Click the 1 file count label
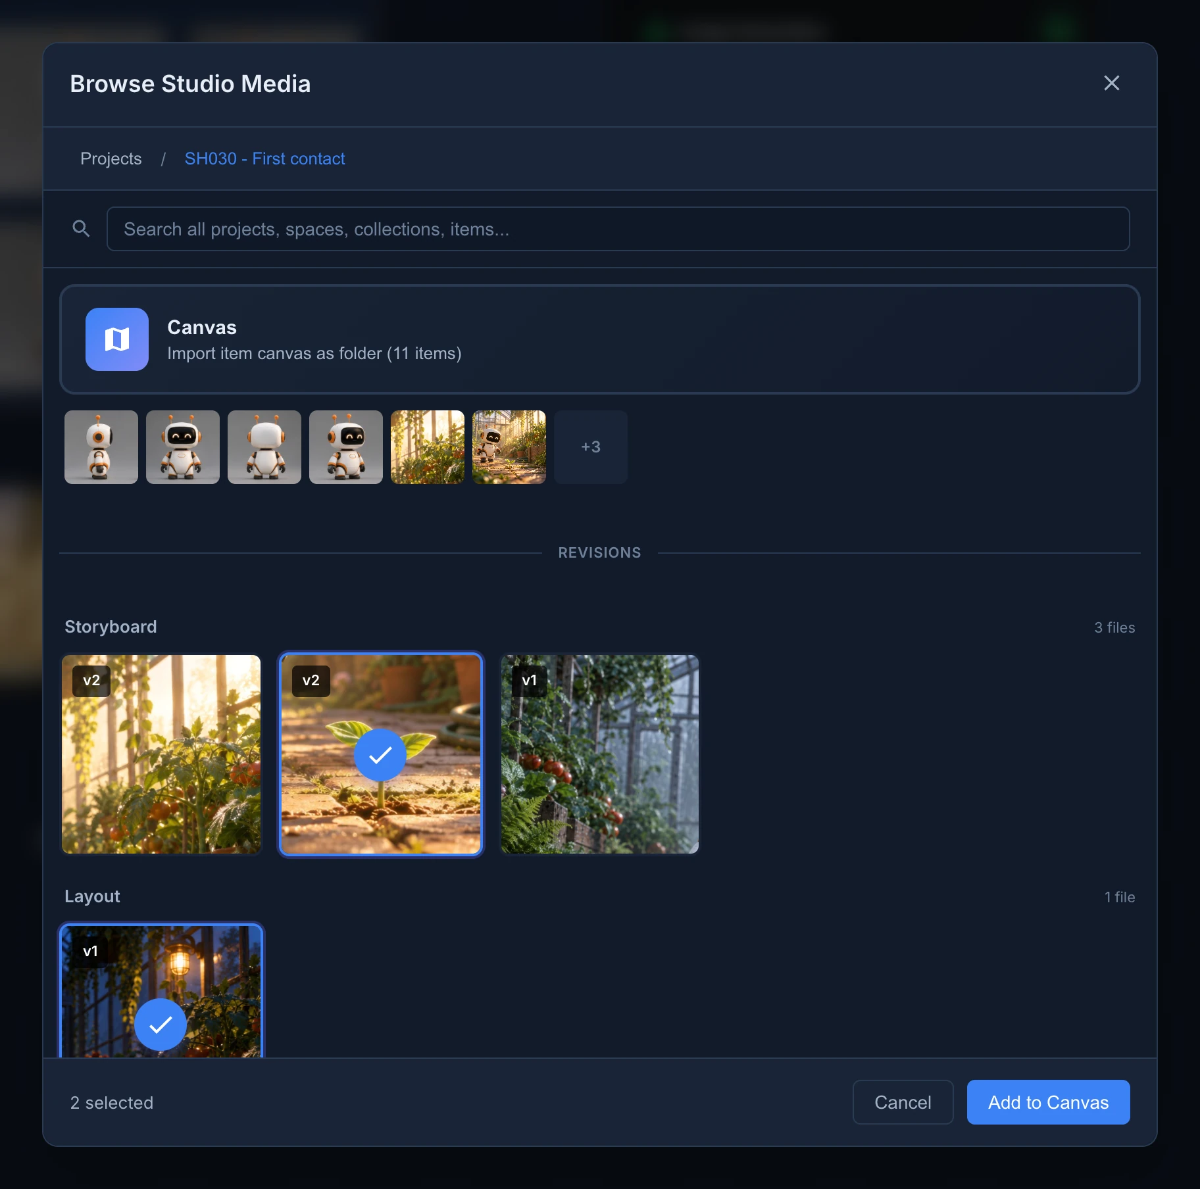 [1119, 897]
